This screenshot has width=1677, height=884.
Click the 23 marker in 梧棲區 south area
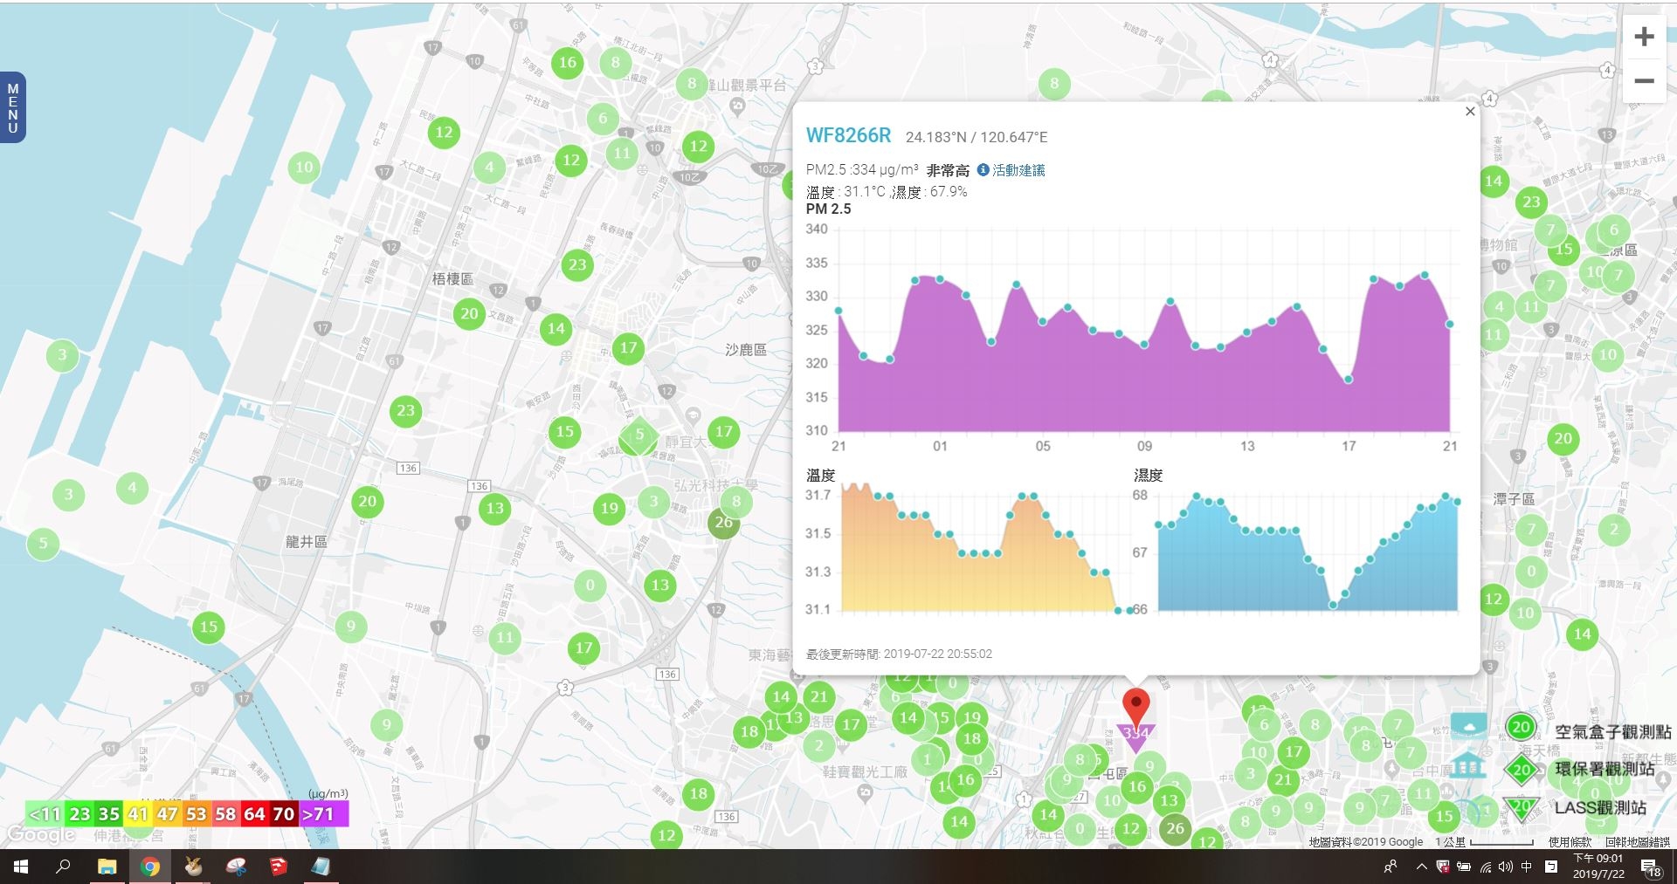tap(405, 410)
